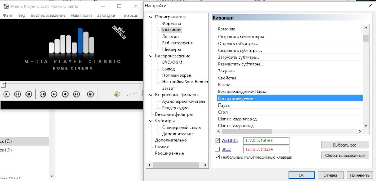Disable the WinLIRC checkbox
Viewport: 376px width, 181px height.
click(217, 141)
